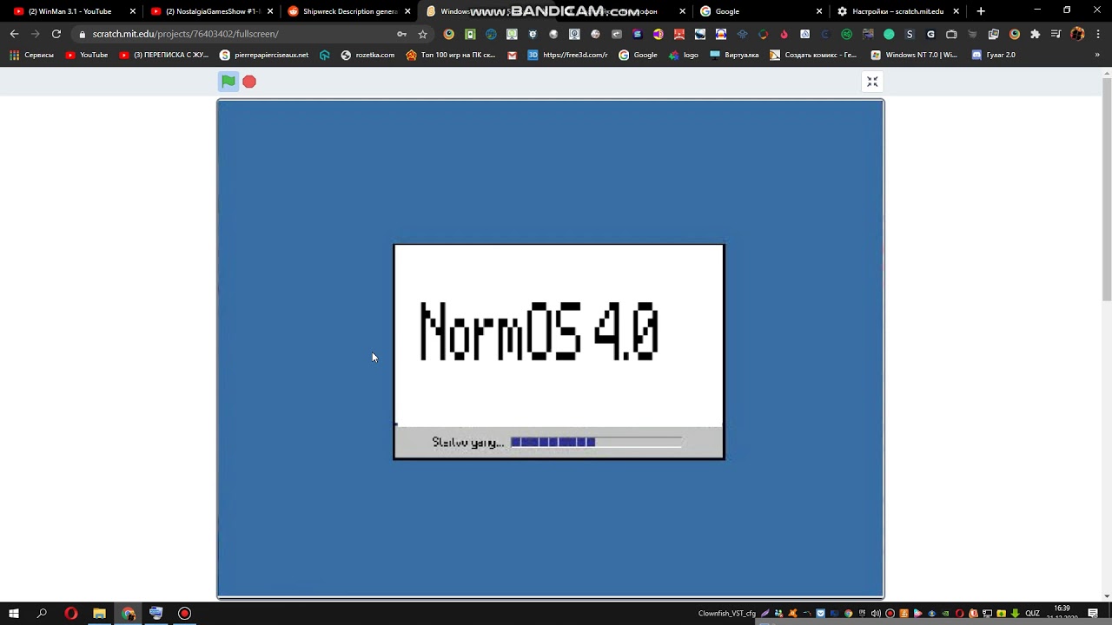The height and width of the screenshot is (625, 1112).
Task: Open the Топ 100 игр на ПК bookmark
Action: pyautogui.click(x=450, y=55)
